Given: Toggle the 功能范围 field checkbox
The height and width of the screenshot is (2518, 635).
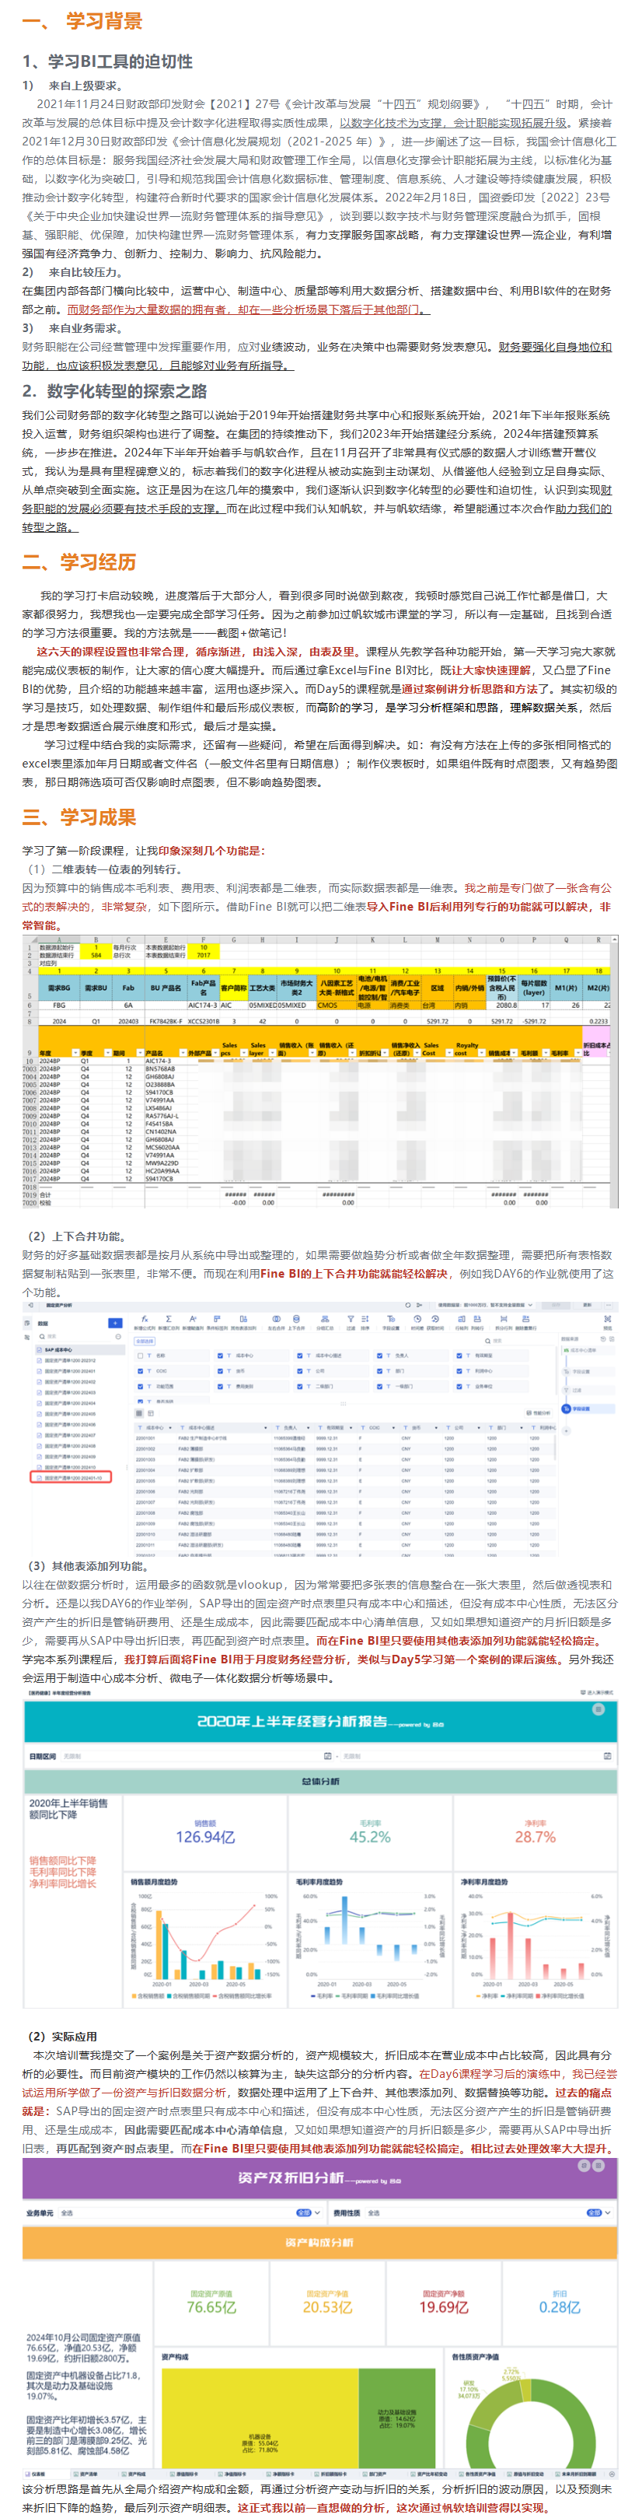Looking at the screenshot, I should click(x=141, y=1386).
